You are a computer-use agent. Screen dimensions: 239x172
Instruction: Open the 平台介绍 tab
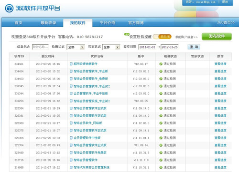point(108,23)
